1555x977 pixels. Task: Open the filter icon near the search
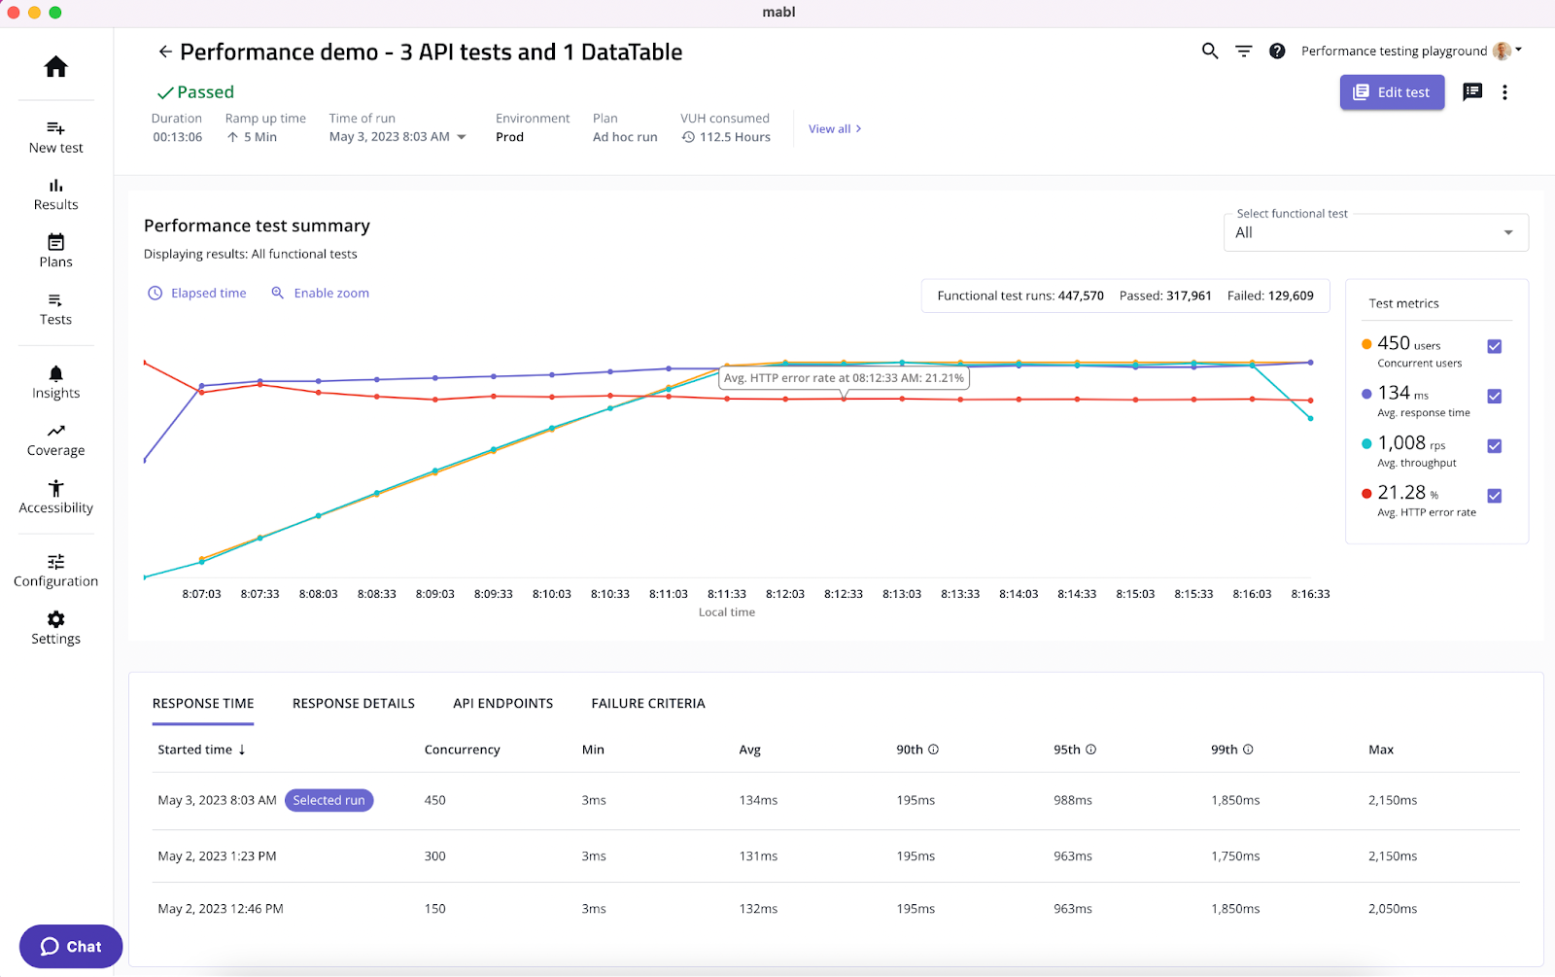[x=1244, y=51]
